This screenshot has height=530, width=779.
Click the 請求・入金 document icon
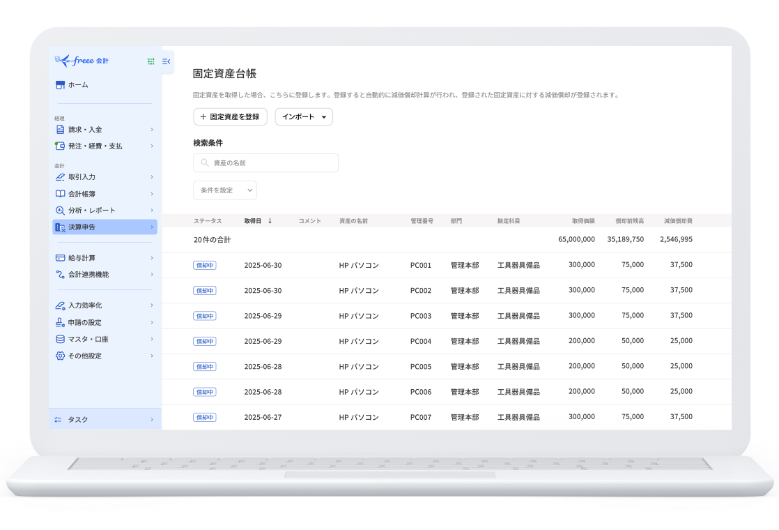60,129
